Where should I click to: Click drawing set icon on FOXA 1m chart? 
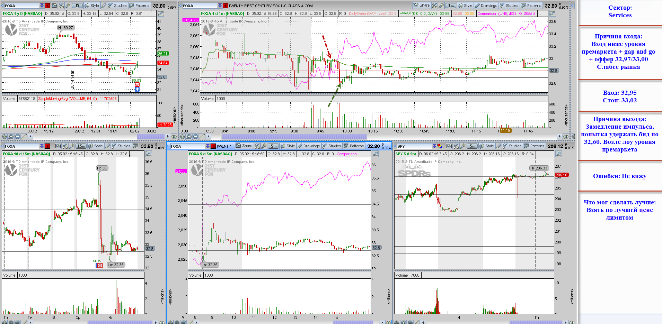tap(553, 13)
